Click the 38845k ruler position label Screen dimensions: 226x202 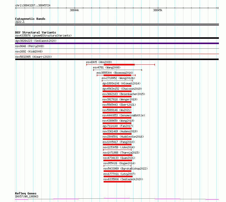(158, 10)
